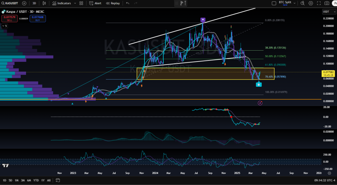Add a symbol to compare
337x185 pixels.
[x=24, y=3]
